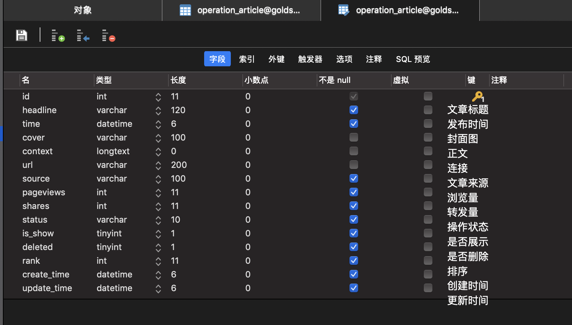Click the primary key icon in the id row
This screenshot has width=572, height=325.
[478, 97]
